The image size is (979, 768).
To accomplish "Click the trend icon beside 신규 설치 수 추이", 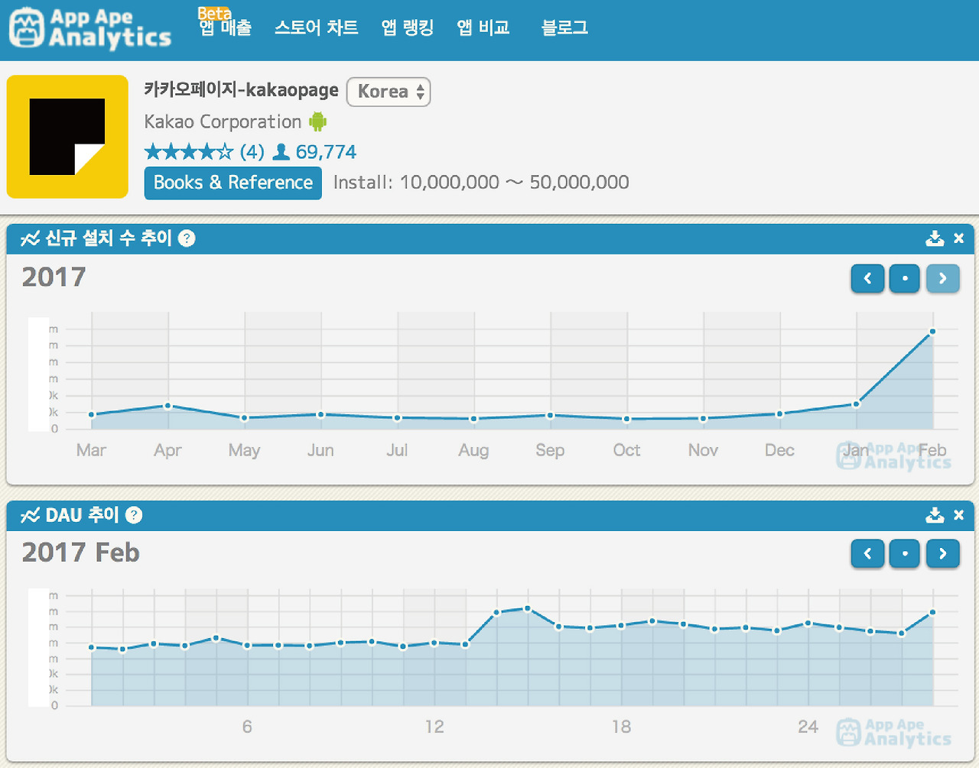I will tap(30, 238).
